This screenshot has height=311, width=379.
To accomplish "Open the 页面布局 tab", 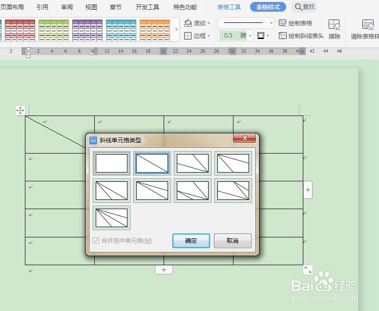I will 12,7.
